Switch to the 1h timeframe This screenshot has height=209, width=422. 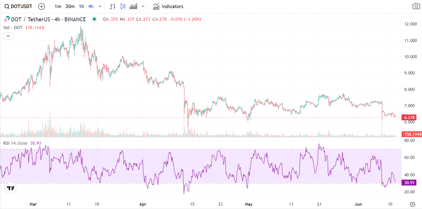pyautogui.click(x=81, y=6)
